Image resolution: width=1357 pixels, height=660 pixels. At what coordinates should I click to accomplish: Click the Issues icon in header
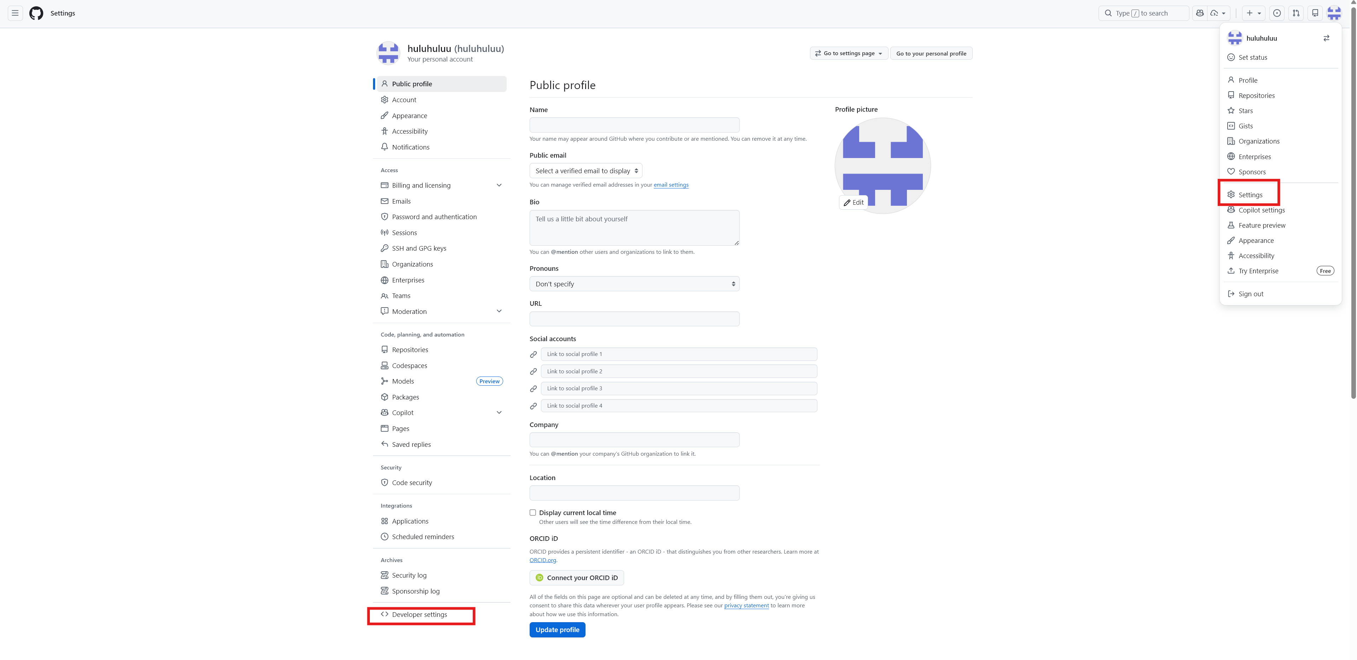point(1277,13)
